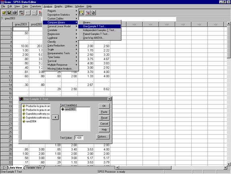Viewport: 231px width, 174px height.
Task: Expand the Regression submenu
Action: click(61, 34)
